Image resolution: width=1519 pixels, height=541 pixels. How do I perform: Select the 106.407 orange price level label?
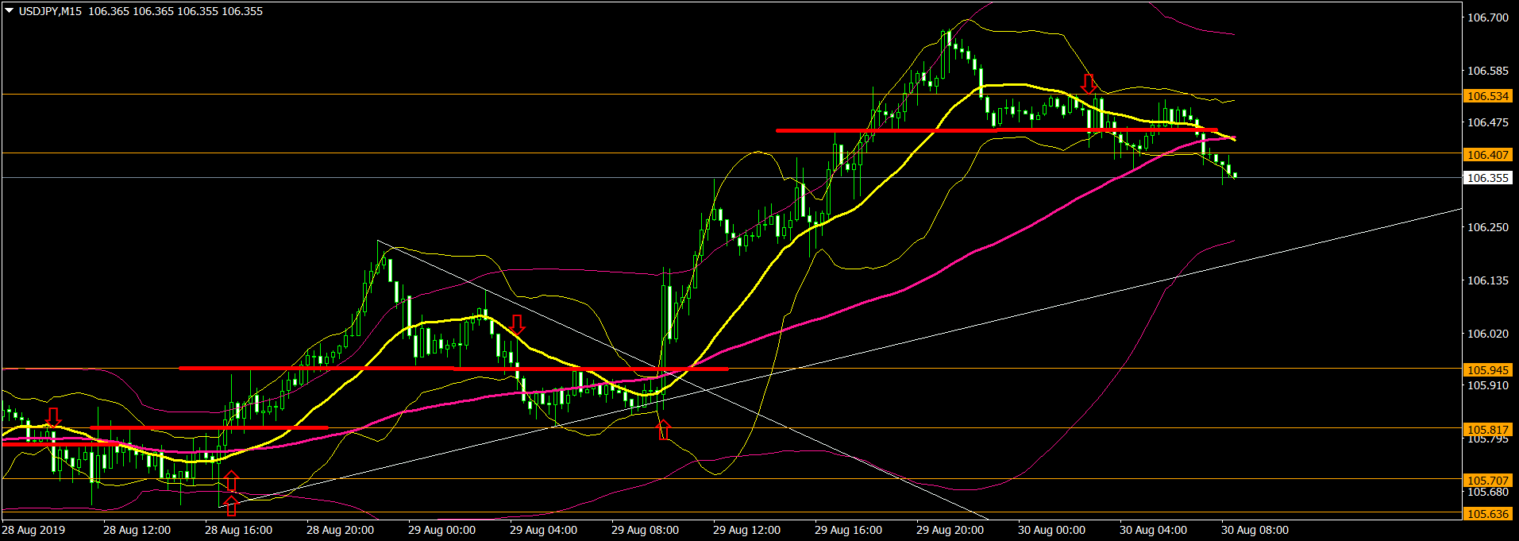pos(1487,155)
